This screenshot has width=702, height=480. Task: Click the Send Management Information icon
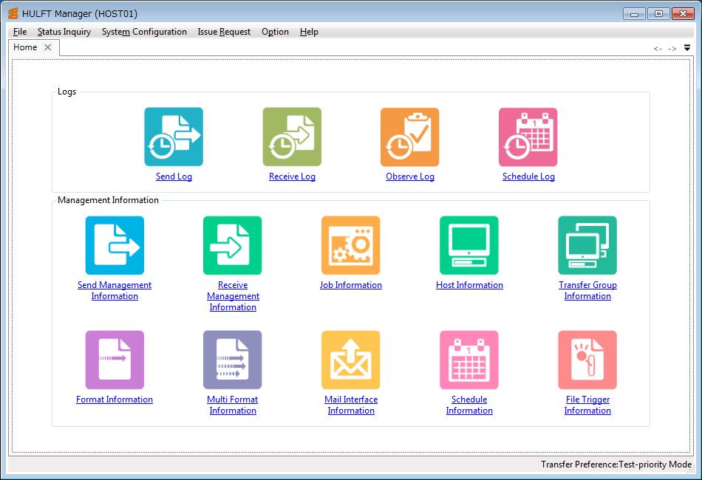coord(115,245)
